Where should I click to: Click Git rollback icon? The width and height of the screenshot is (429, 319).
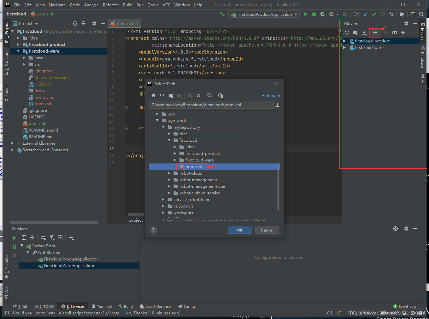click(x=391, y=14)
